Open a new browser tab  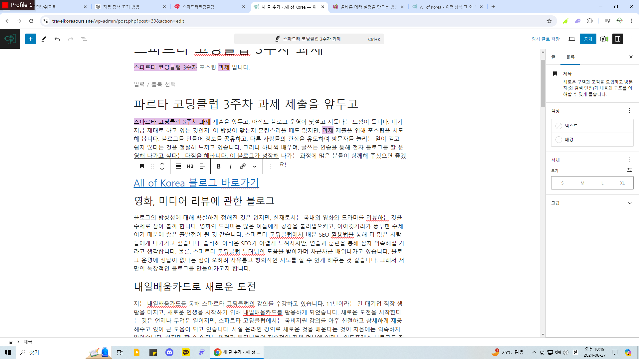point(493,7)
